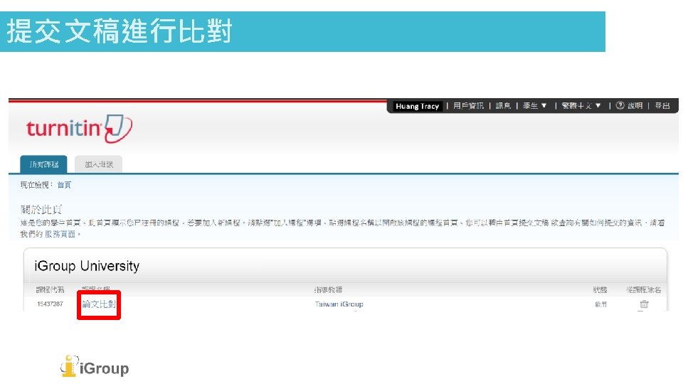This screenshot has width=683, height=384.
Task: Click the 關於此頁 heading
Action: [x=41, y=210]
